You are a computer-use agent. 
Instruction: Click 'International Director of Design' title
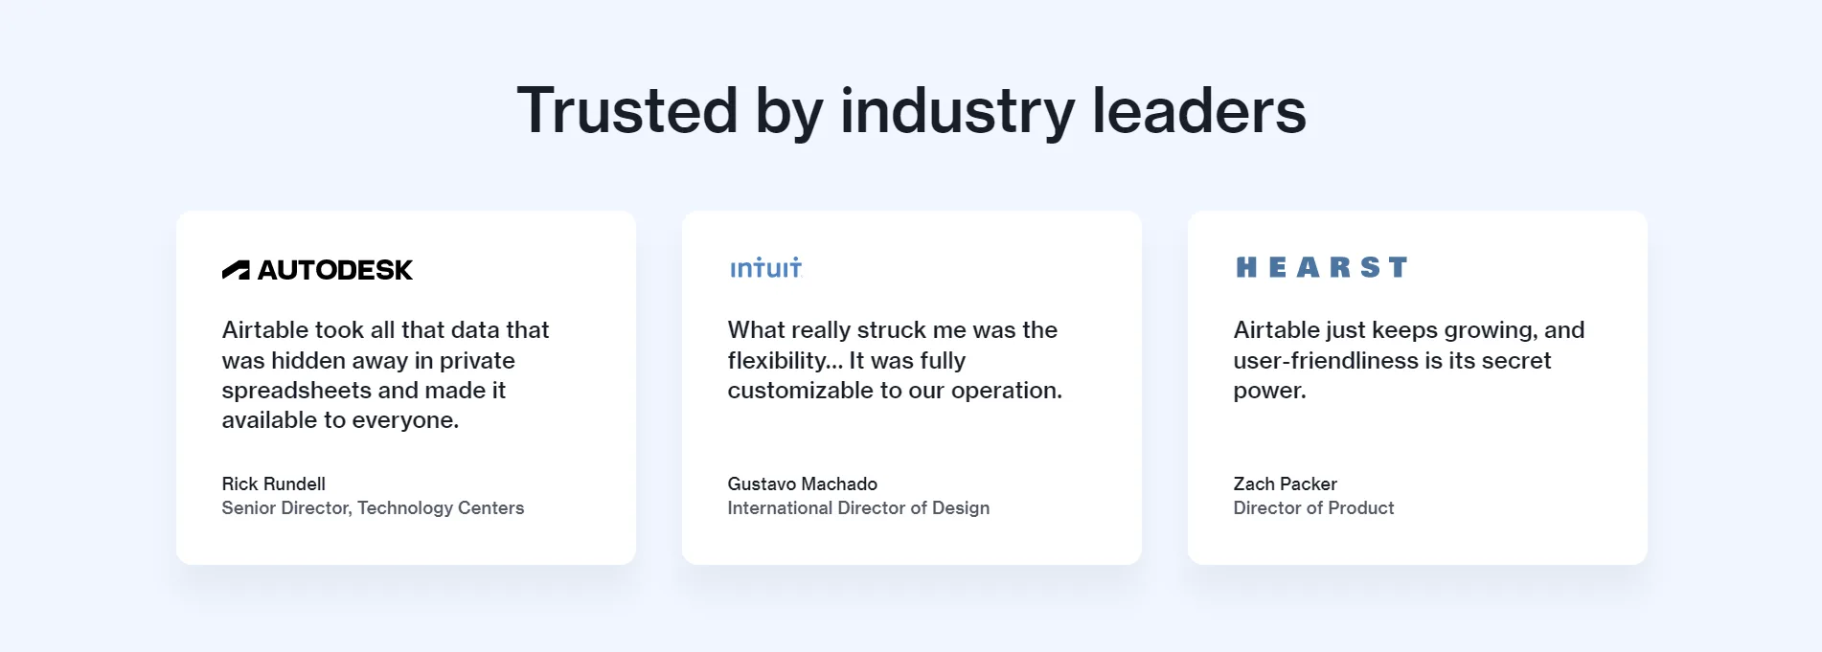[x=858, y=508]
